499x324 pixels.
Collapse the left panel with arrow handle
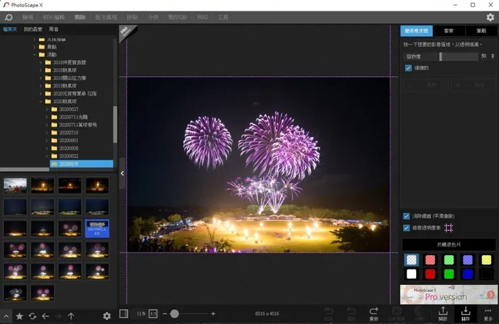[122, 173]
